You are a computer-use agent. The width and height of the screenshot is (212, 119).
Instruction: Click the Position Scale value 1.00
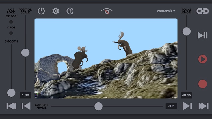point(25,95)
